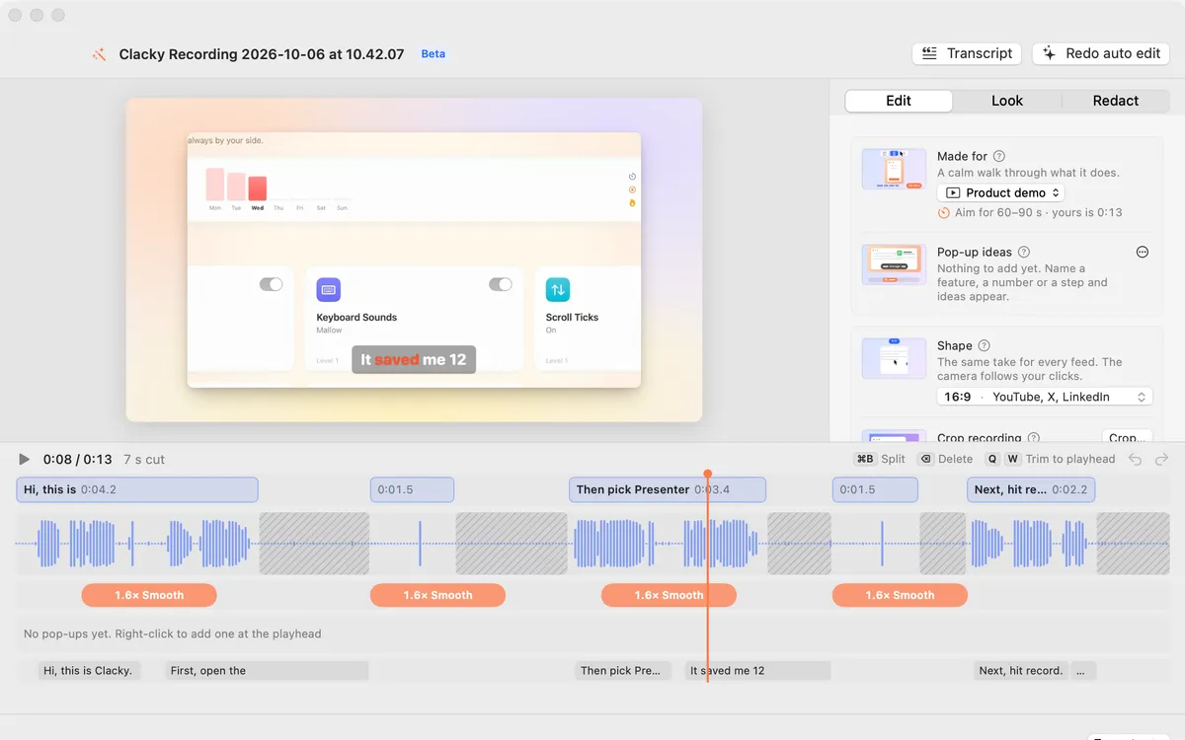The image size is (1185, 740).
Task: Click the help icon next to Shape
Action: point(984,345)
